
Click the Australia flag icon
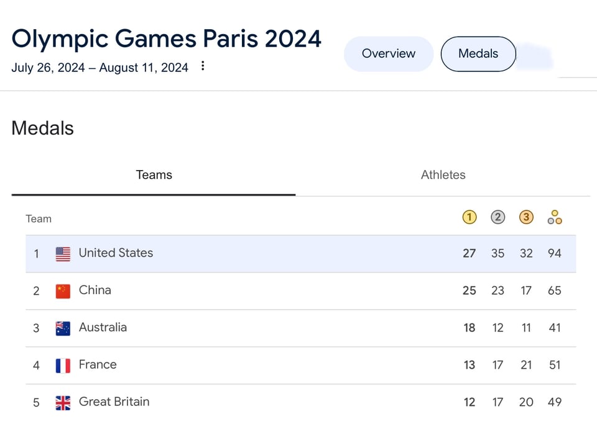tap(63, 328)
